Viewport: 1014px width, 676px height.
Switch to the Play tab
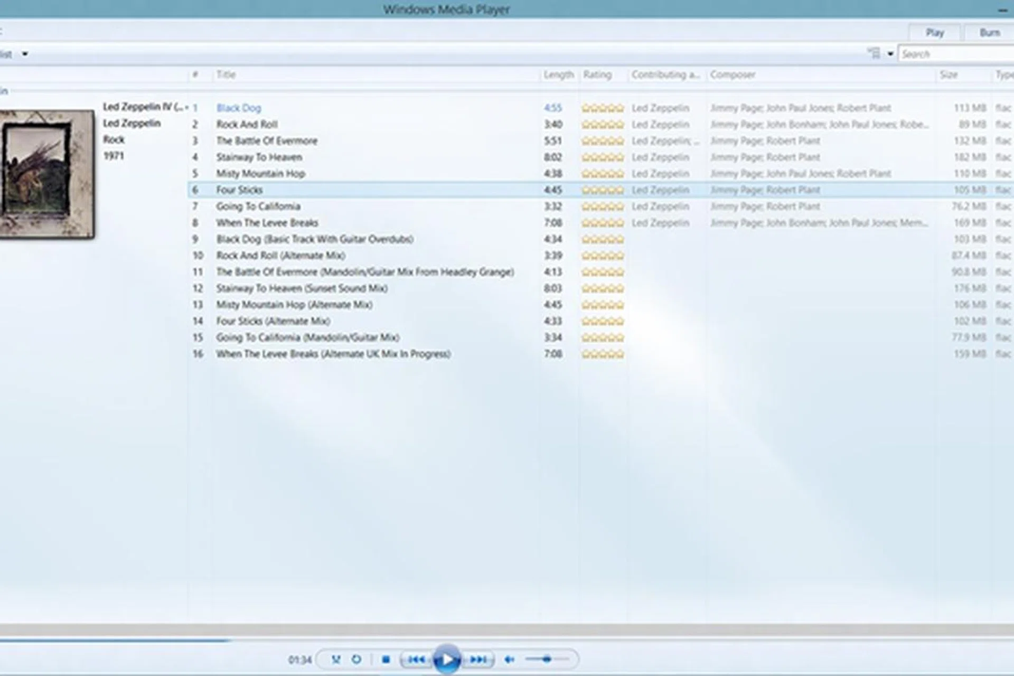click(935, 32)
